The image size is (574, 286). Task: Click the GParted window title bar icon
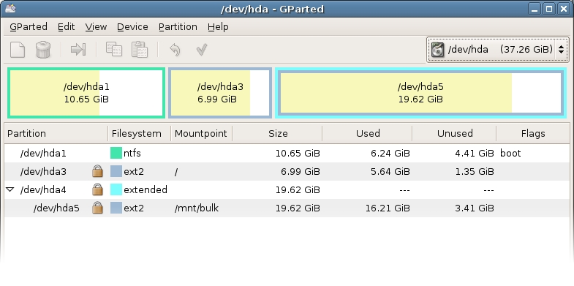click(10, 9)
